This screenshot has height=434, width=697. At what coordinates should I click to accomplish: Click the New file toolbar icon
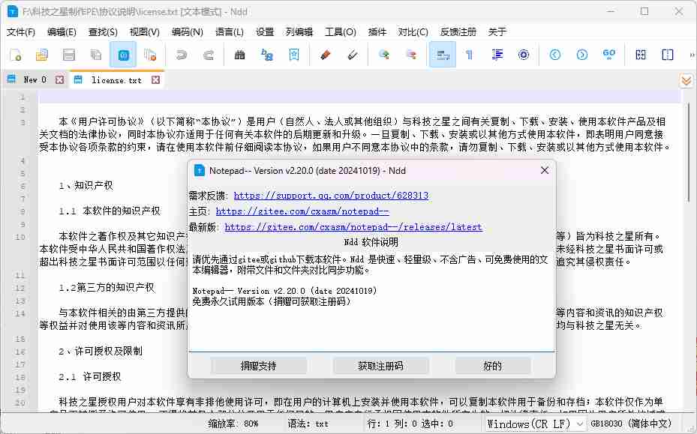click(15, 55)
